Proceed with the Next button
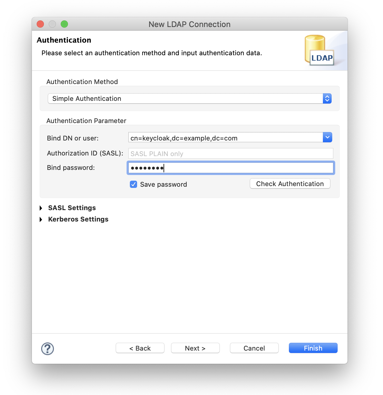Image resolution: width=383 pixels, height=395 pixels. tap(195, 348)
